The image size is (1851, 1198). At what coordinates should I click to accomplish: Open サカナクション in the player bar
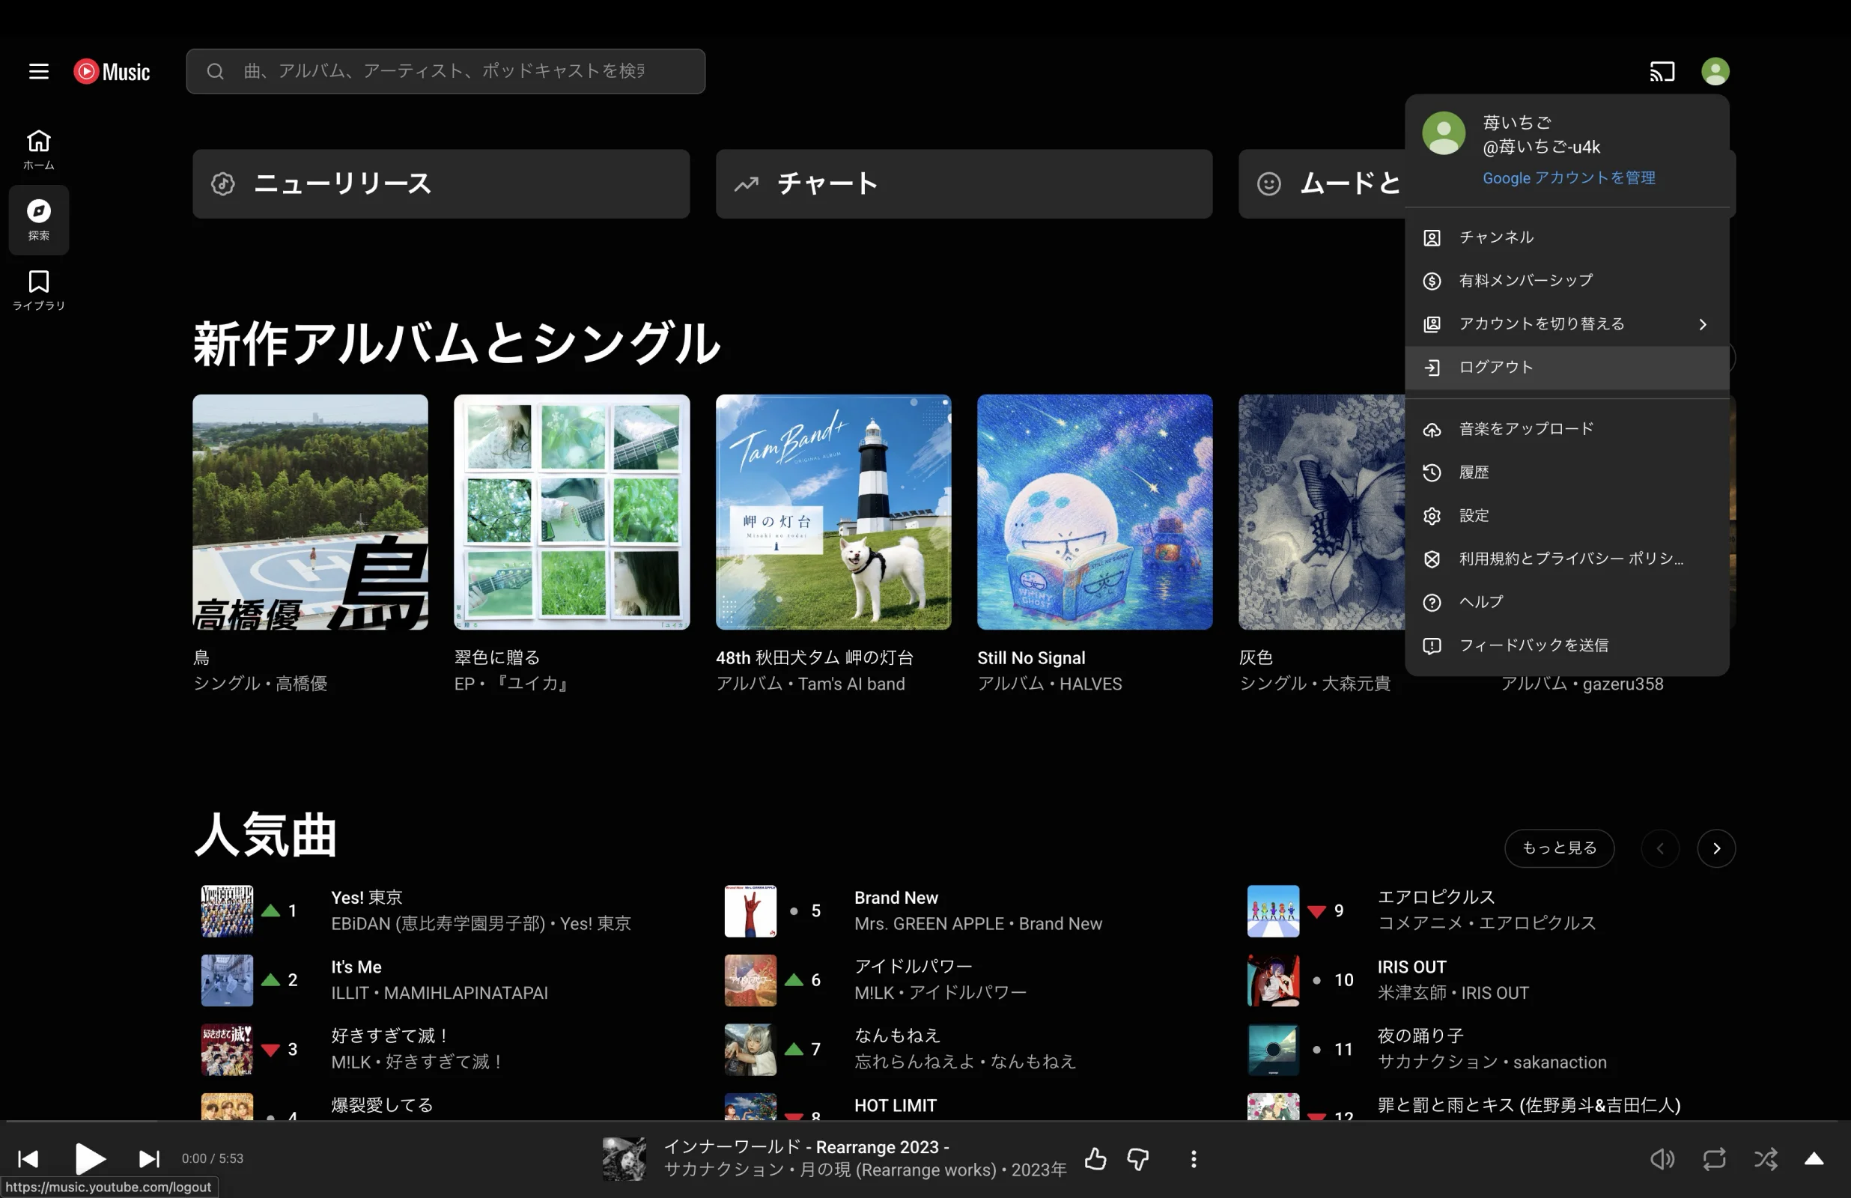pyautogui.click(x=723, y=1170)
